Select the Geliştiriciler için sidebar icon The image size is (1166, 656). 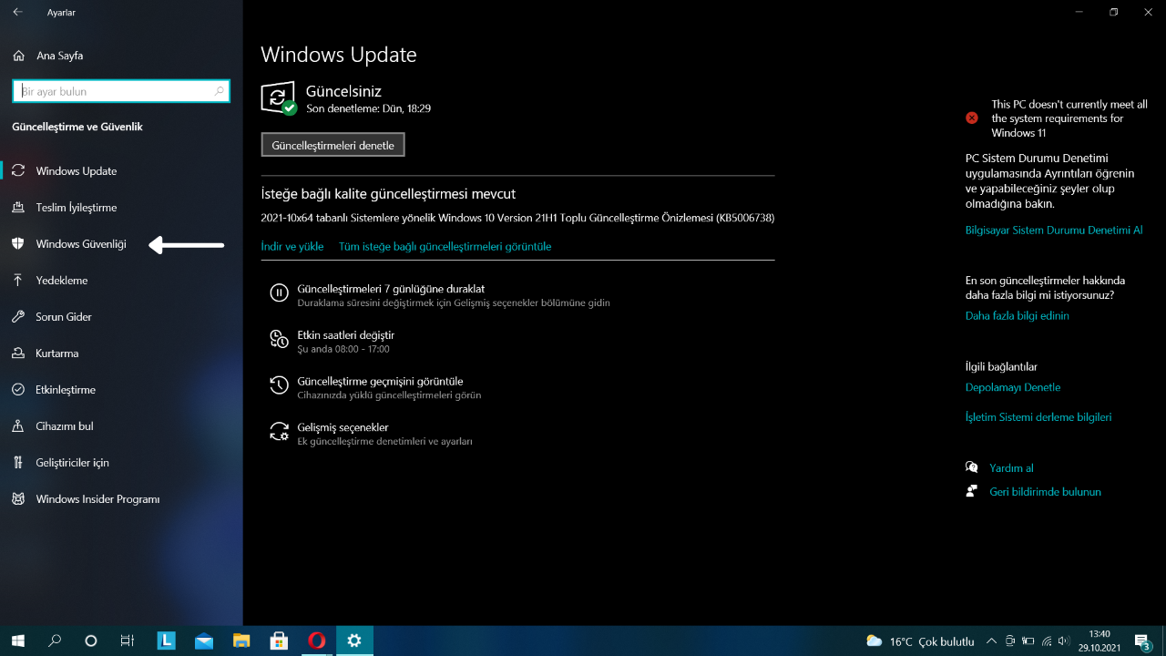tap(18, 462)
